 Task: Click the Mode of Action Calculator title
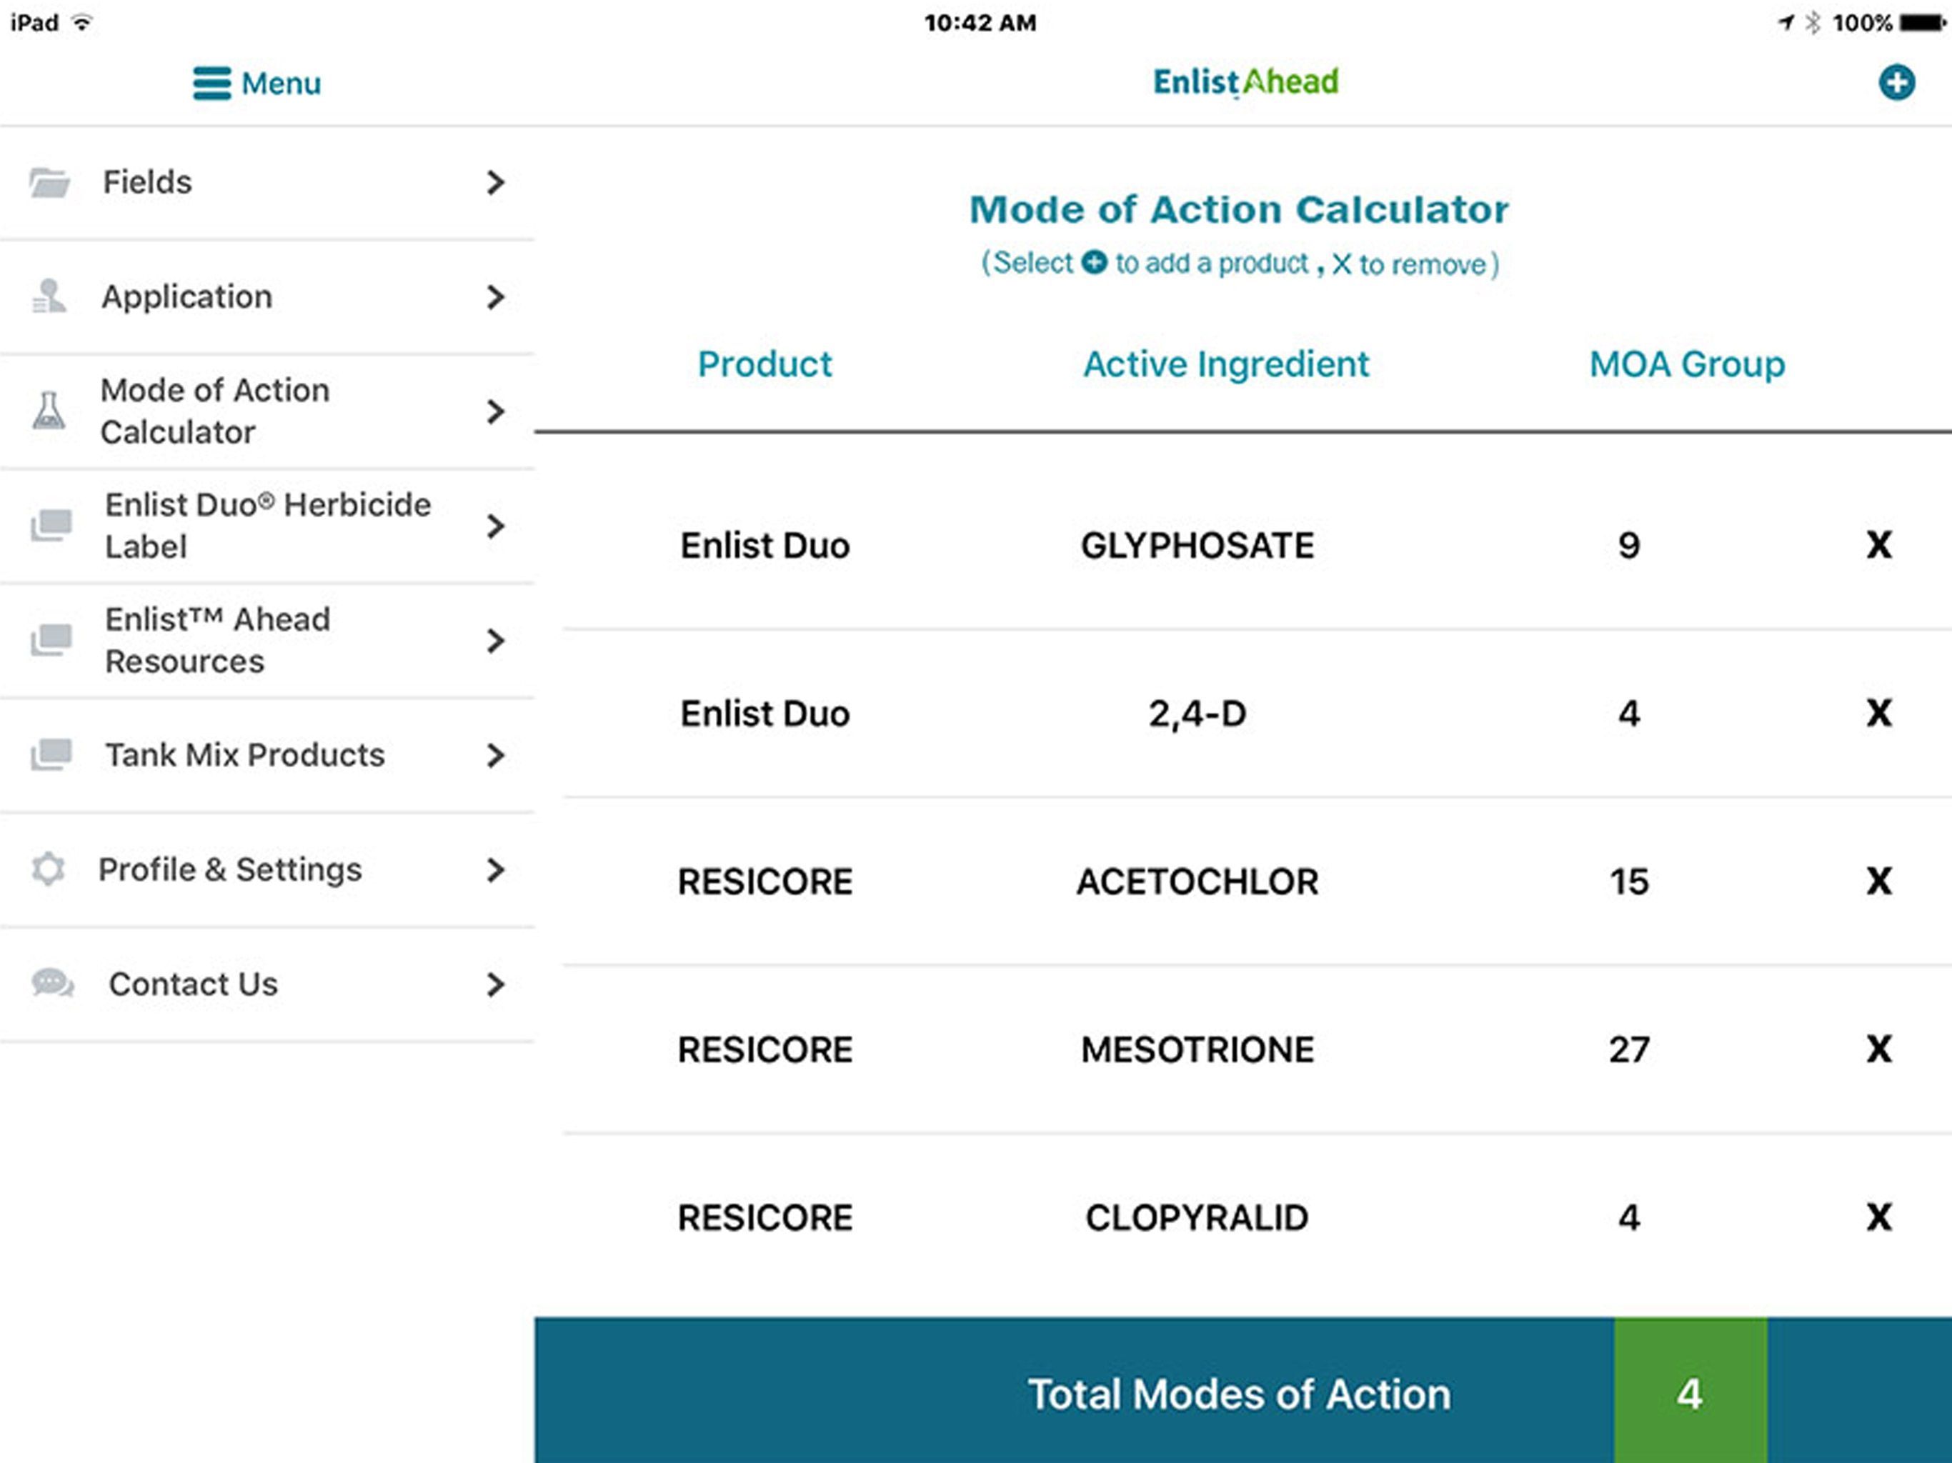point(1239,210)
